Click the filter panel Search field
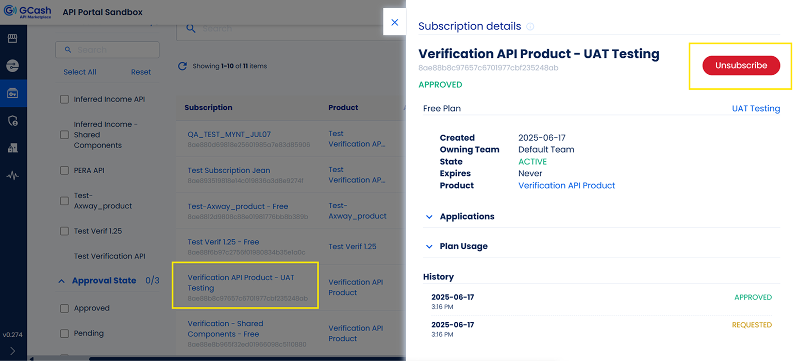The width and height of the screenshot is (800, 361). pyautogui.click(x=107, y=50)
